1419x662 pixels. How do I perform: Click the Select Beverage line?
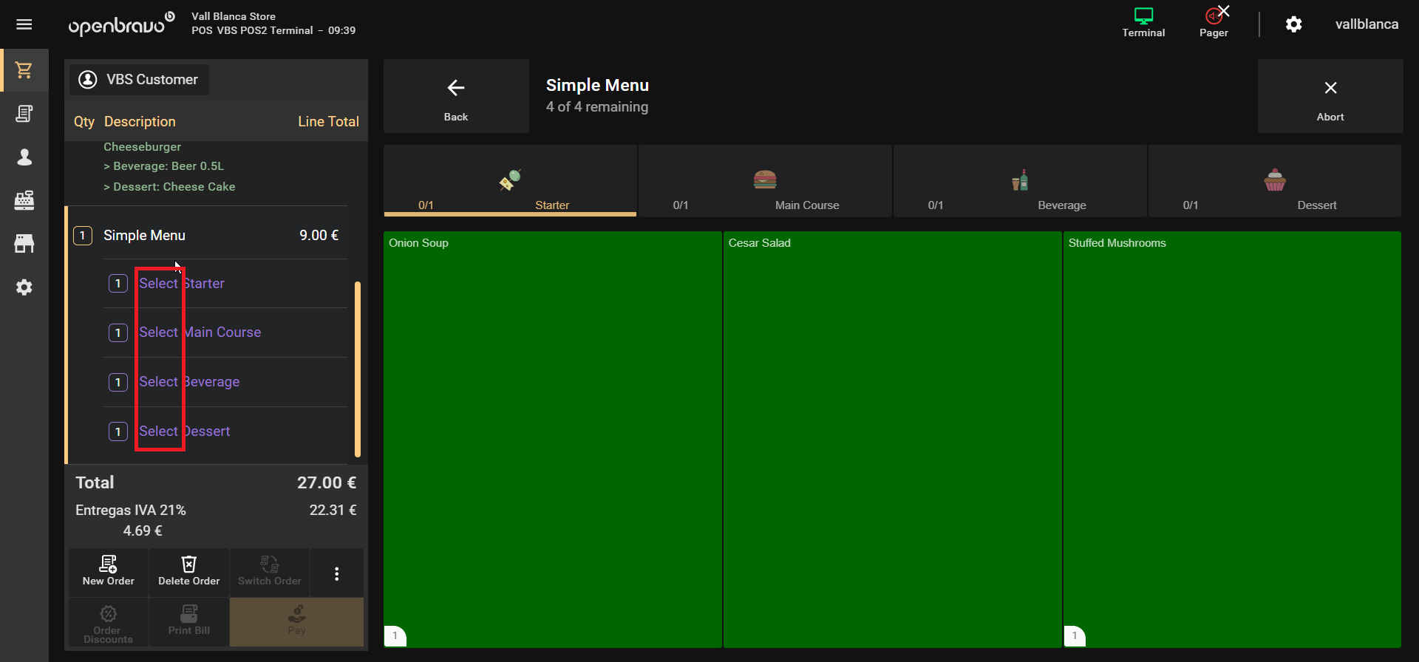click(x=225, y=382)
